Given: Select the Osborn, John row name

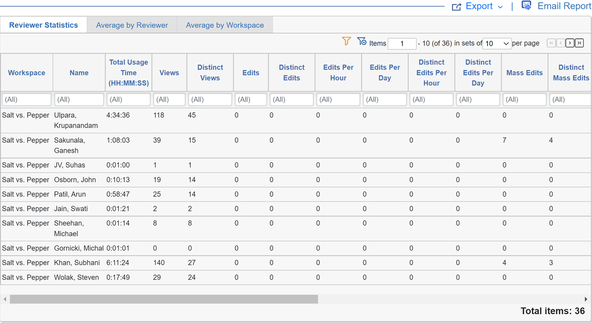Looking at the screenshot, I should point(75,180).
